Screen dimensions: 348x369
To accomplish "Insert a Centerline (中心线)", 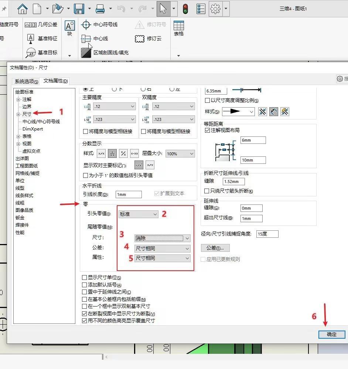I will [95, 38].
